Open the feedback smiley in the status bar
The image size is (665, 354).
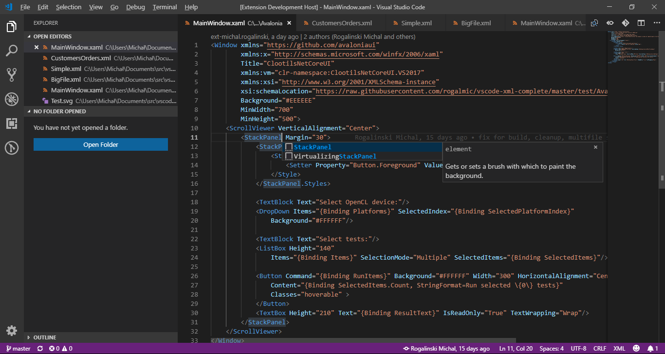click(637, 348)
